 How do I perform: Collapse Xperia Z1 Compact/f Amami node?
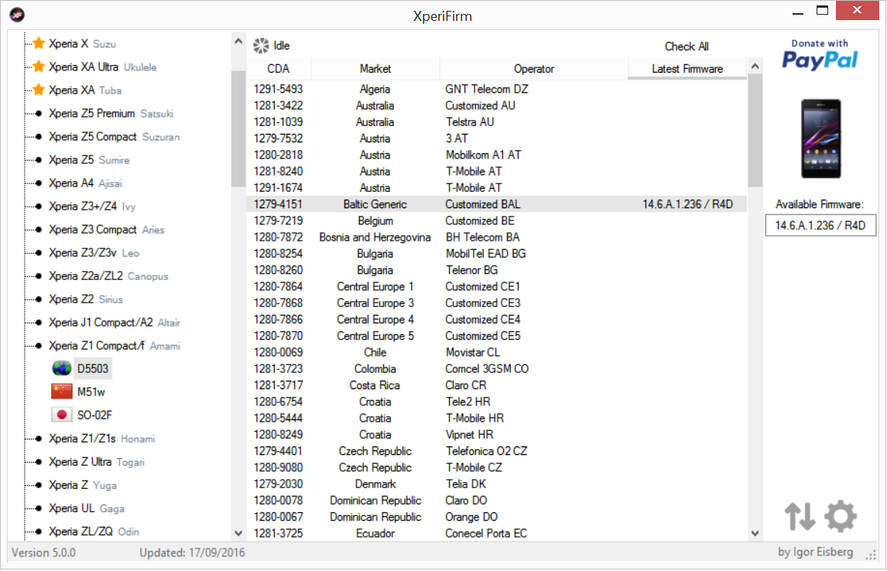39,345
